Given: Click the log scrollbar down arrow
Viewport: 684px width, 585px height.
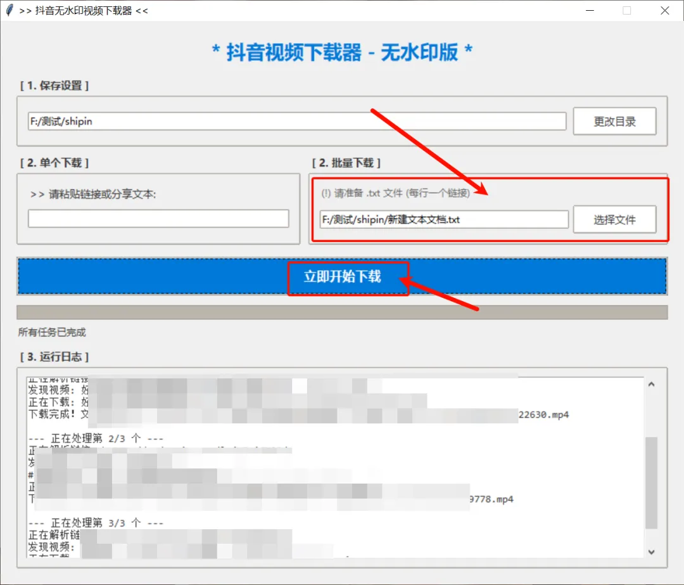Looking at the screenshot, I should coord(651,552).
